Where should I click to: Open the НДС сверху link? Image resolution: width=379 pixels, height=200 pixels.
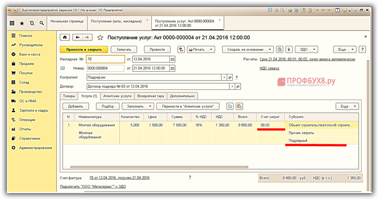269,68
